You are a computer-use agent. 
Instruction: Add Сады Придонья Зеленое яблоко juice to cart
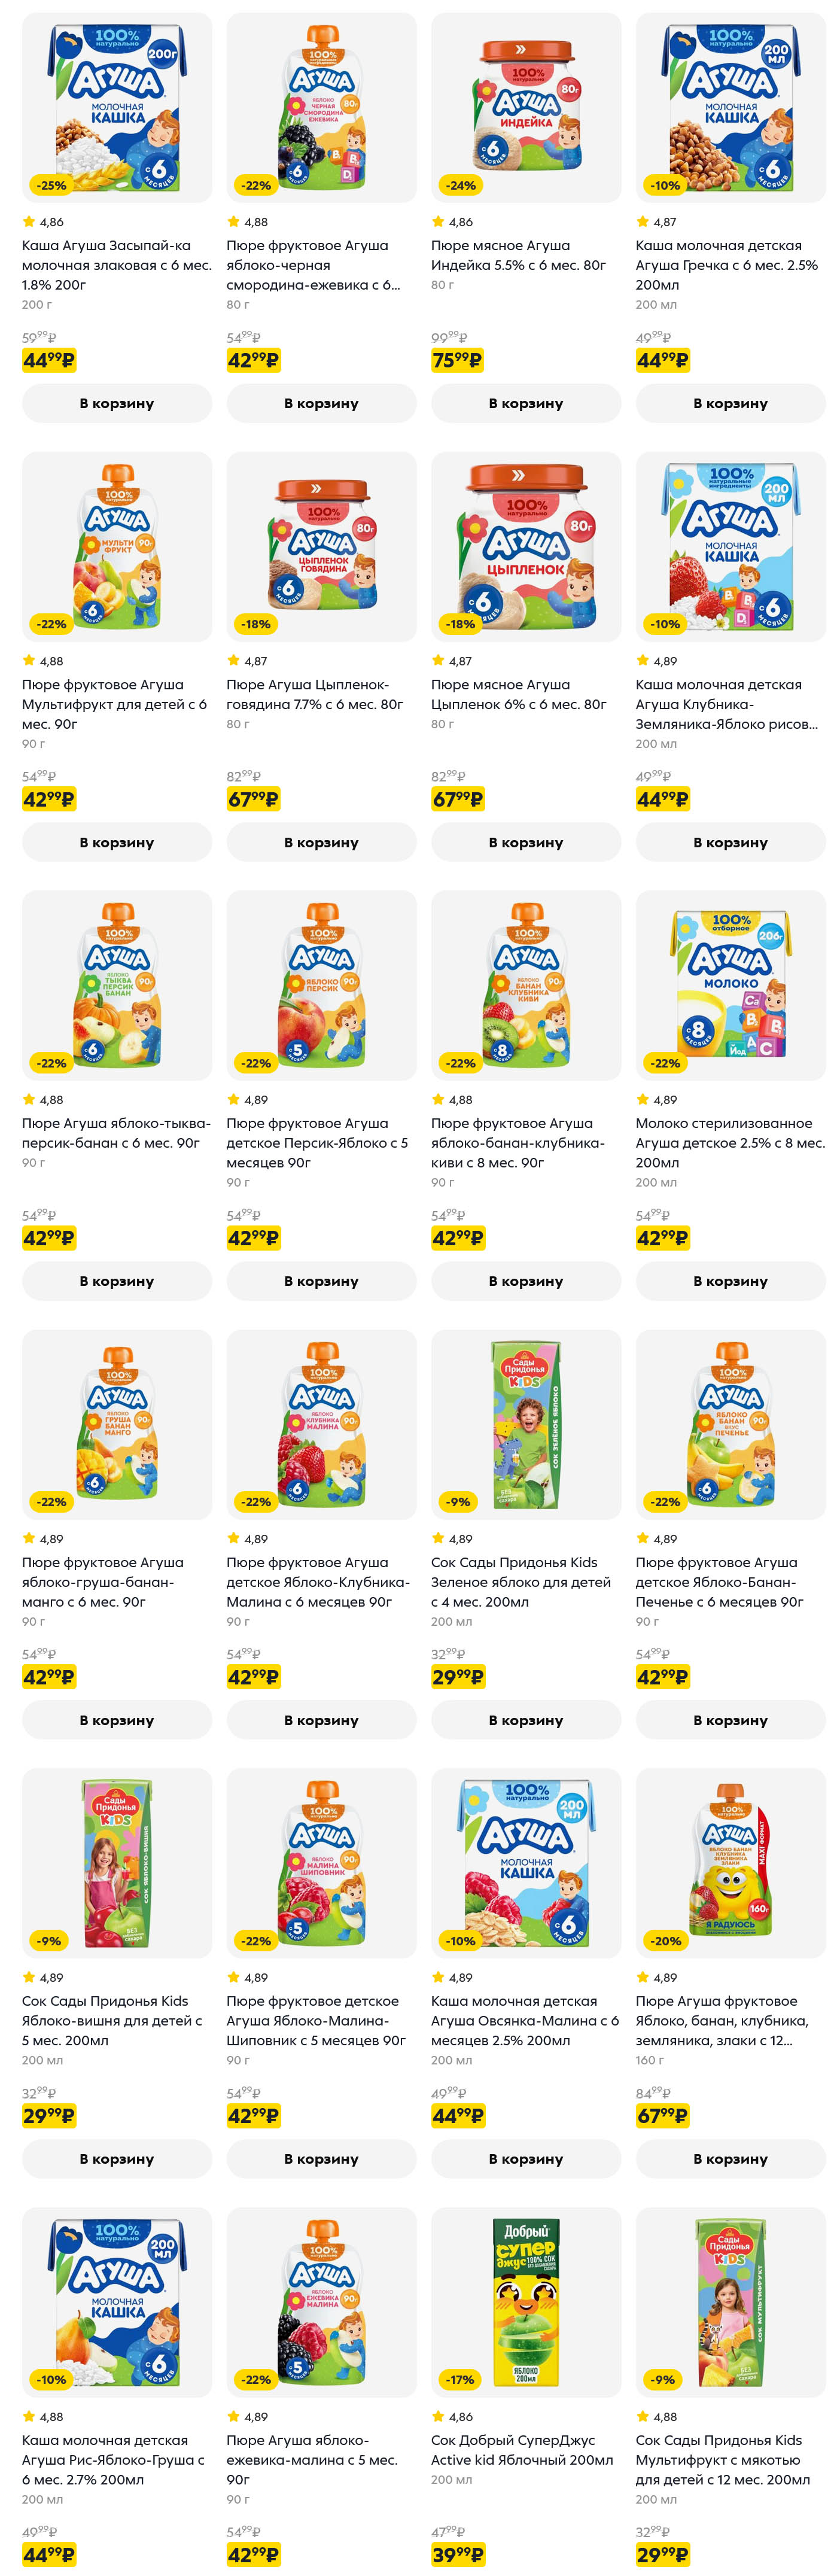click(x=525, y=1720)
